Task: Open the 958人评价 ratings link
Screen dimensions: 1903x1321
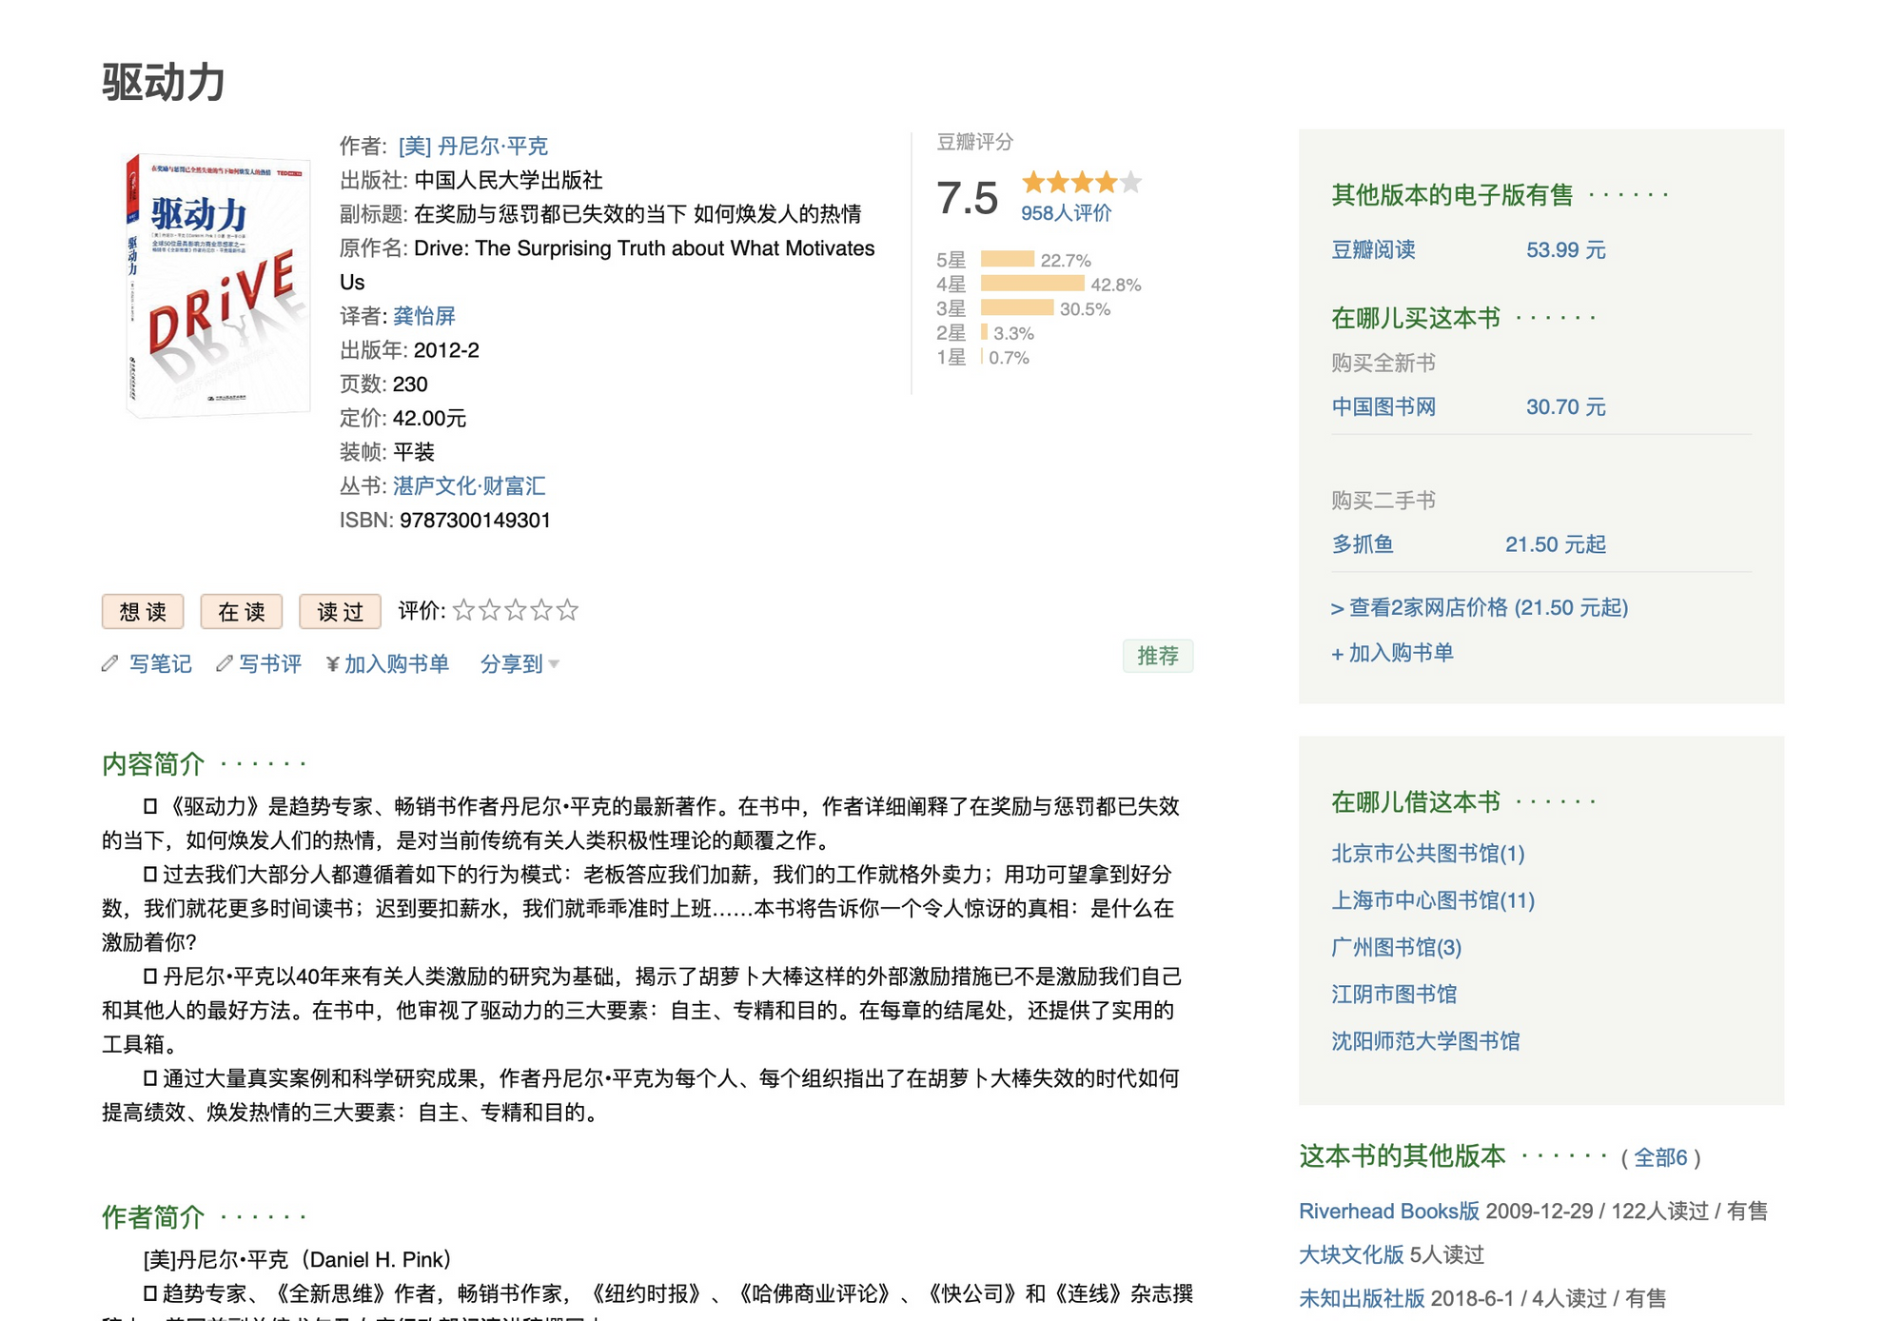Action: [x=1066, y=213]
